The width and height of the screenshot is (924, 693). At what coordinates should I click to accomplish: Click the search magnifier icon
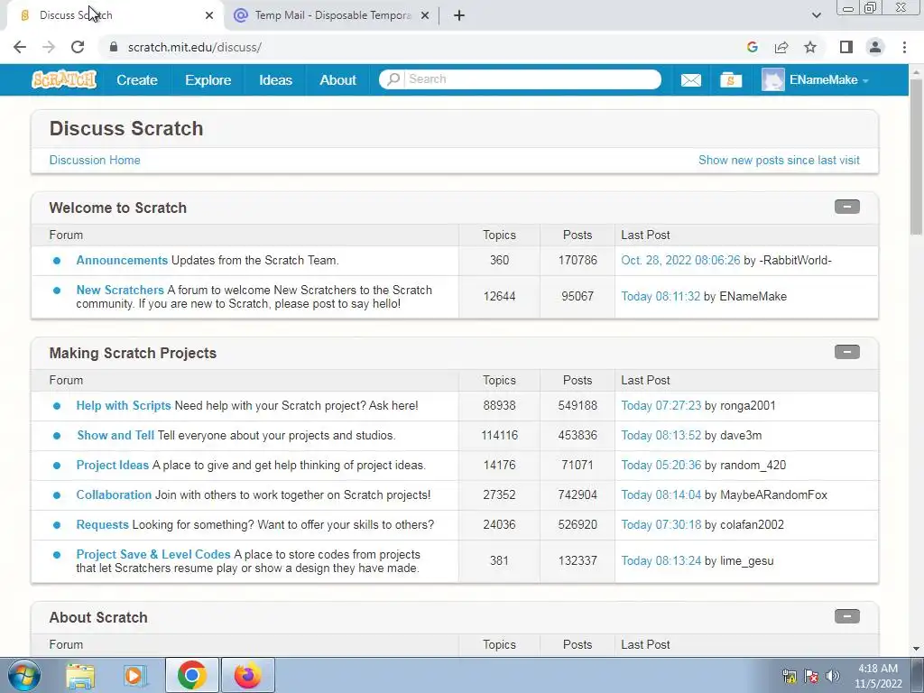[393, 79]
